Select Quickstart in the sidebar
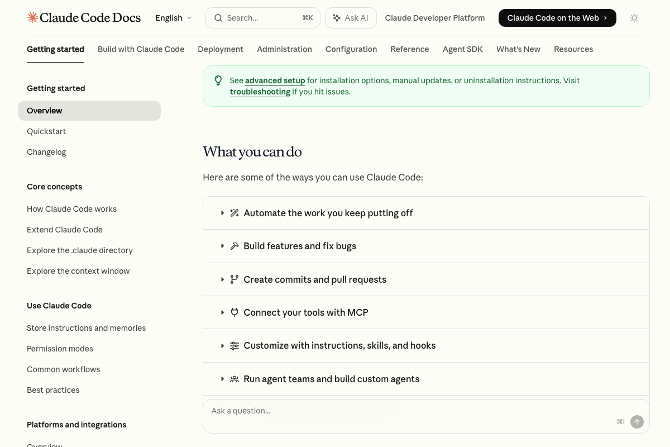 click(46, 131)
